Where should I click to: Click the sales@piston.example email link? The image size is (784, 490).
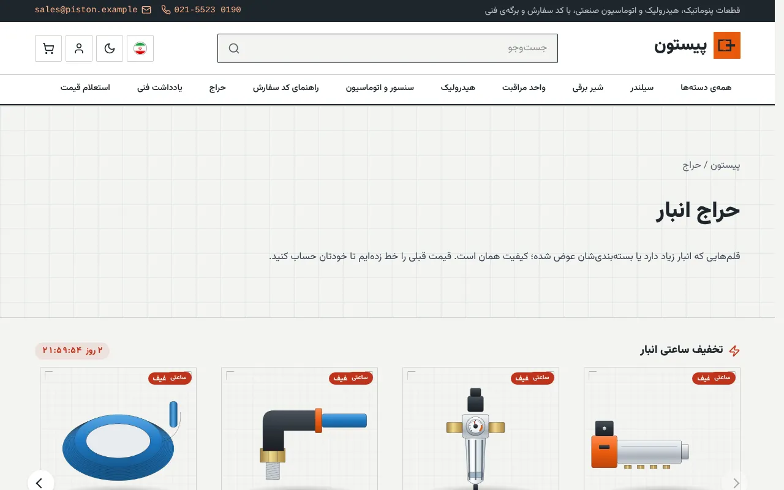(x=86, y=10)
